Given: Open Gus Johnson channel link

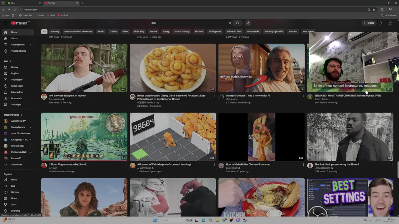Looking at the screenshot, I should (55, 99).
